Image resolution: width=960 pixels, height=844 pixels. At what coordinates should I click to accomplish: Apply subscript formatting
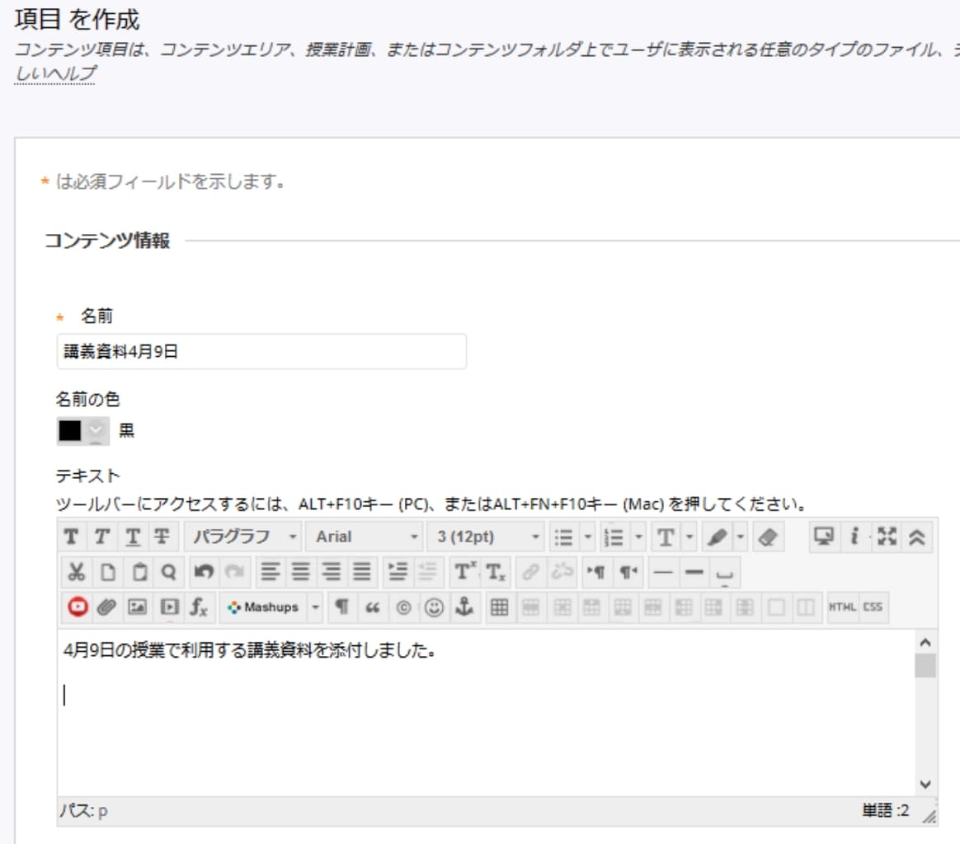click(x=496, y=572)
